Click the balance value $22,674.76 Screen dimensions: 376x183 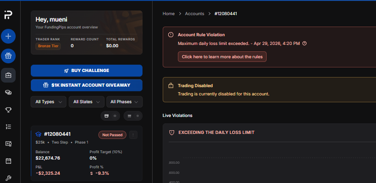pos(48,158)
